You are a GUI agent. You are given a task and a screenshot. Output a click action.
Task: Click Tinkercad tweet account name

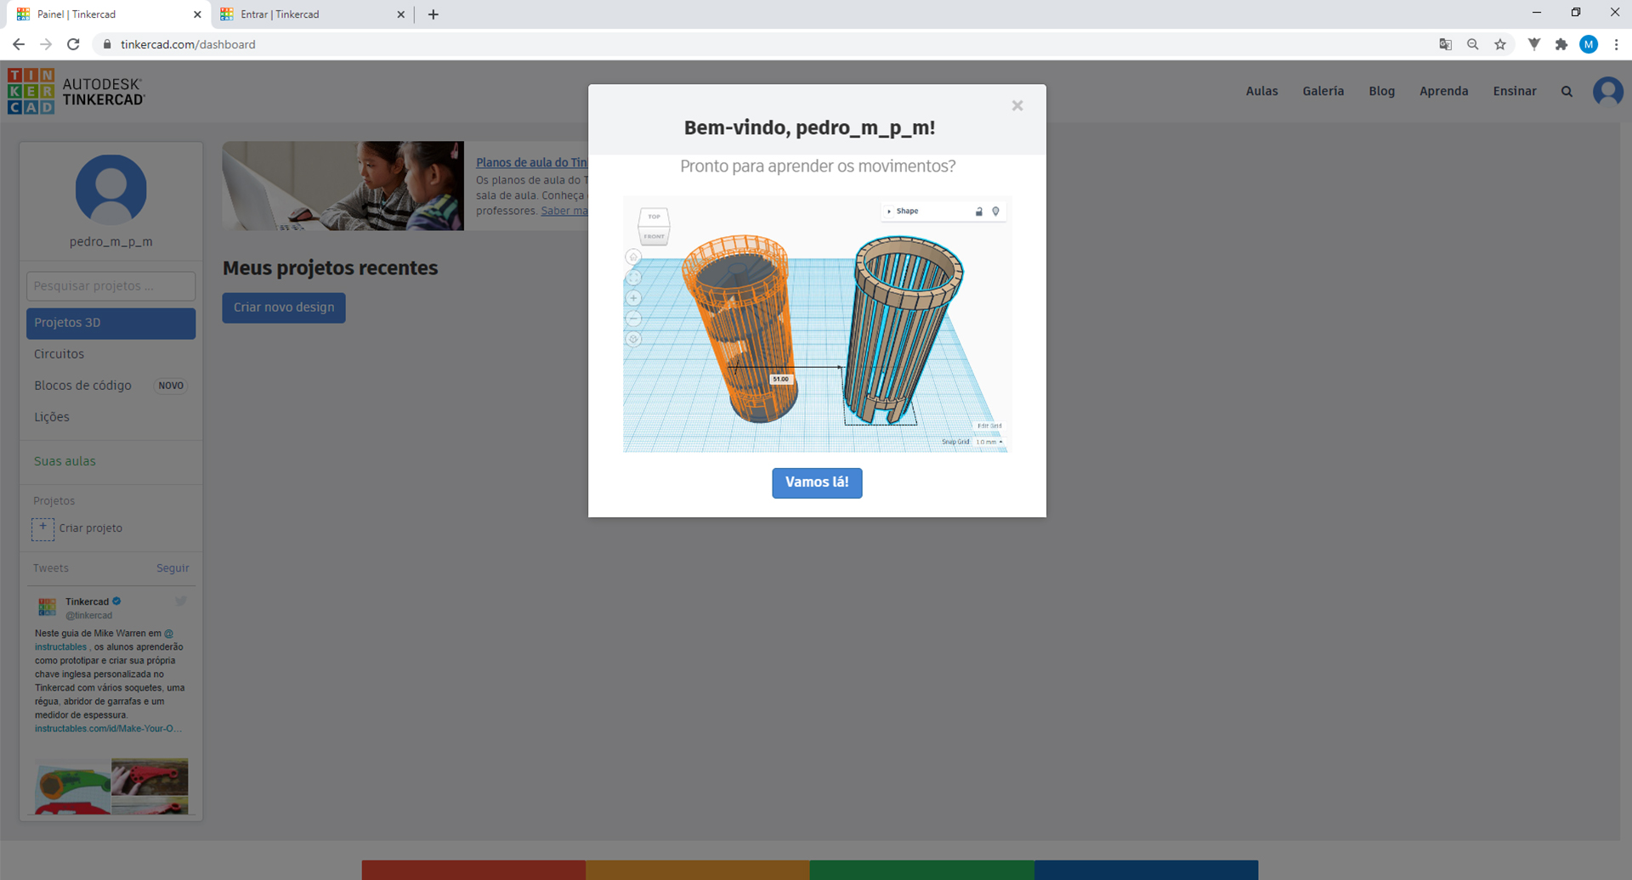[88, 601]
